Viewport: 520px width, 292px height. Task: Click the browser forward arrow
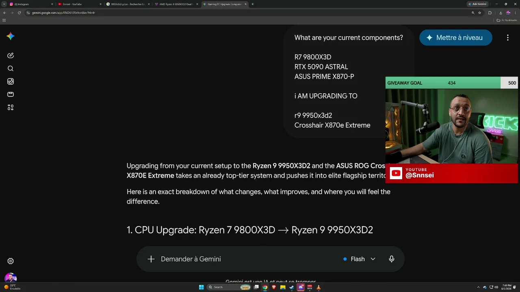(12, 13)
